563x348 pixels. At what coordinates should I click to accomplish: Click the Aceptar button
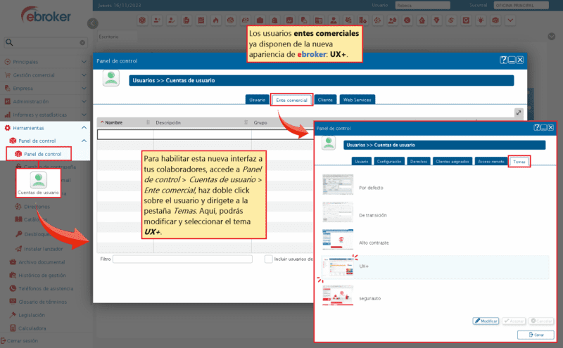point(514,321)
